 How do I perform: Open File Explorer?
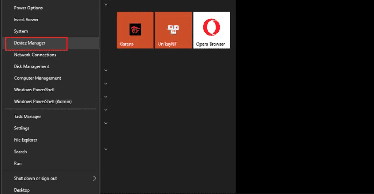25,140
